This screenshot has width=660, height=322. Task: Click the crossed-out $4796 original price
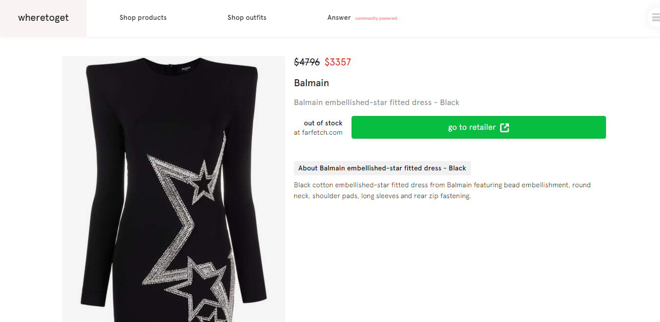(x=307, y=62)
